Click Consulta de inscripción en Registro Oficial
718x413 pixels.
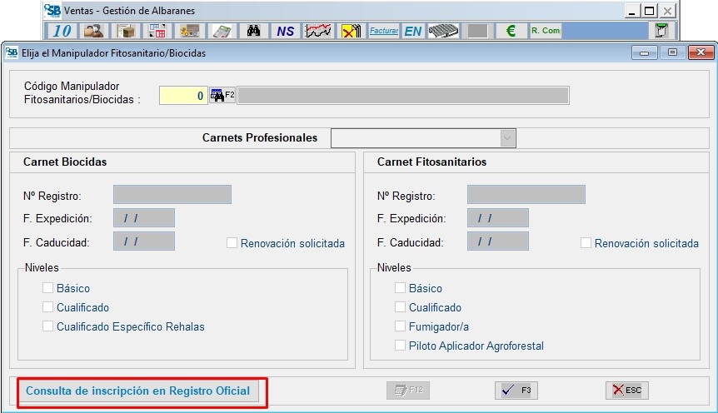pyautogui.click(x=137, y=391)
